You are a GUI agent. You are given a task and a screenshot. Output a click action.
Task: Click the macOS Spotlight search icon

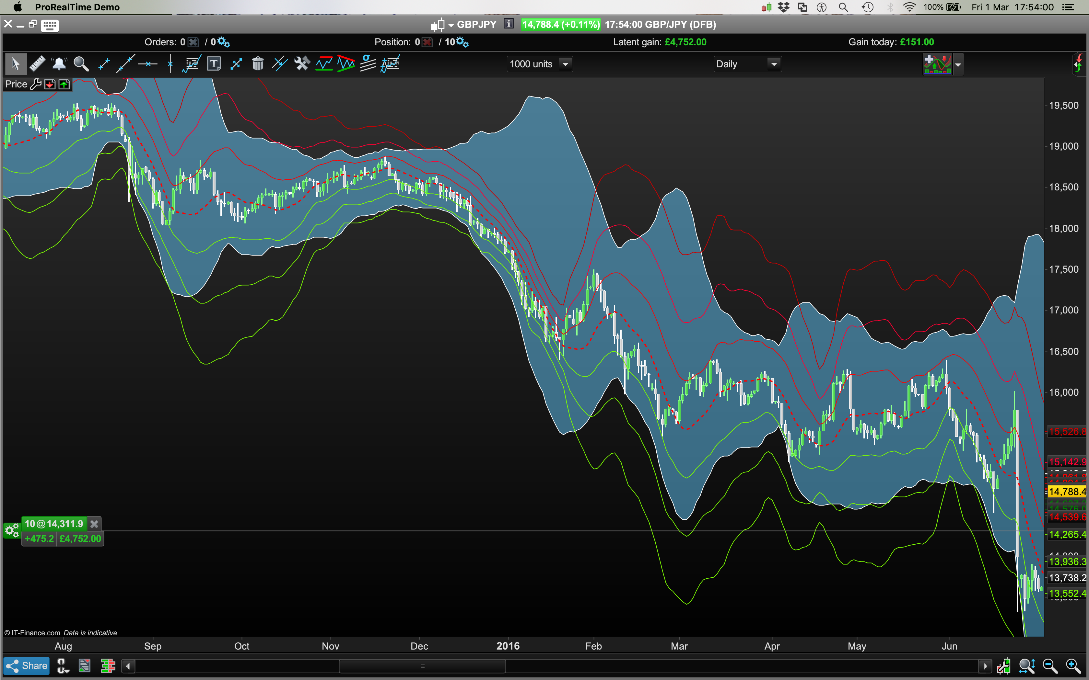tap(843, 7)
